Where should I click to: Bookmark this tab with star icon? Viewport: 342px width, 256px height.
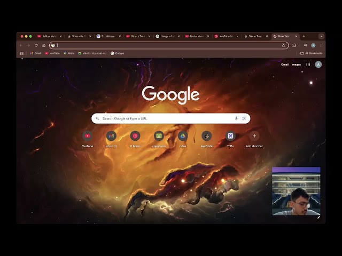(283, 45)
